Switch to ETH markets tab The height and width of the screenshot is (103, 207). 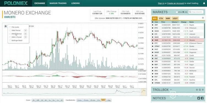(161, 18)
